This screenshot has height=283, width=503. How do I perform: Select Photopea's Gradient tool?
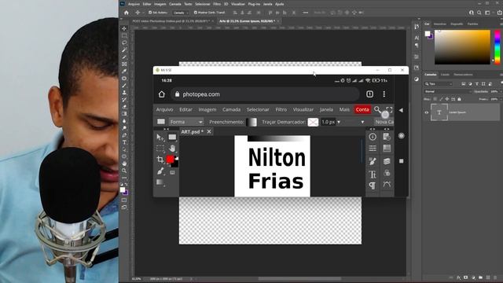click(160, 183)
